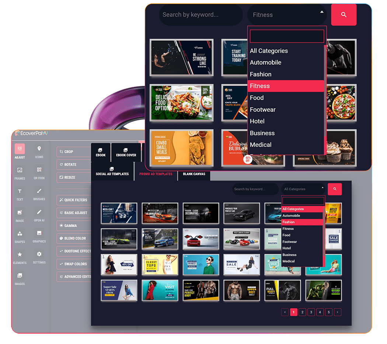Image resolution: width=387 pixels, height=344 pixels.
Task: Open the Frames tool
Action: point(20,173)
